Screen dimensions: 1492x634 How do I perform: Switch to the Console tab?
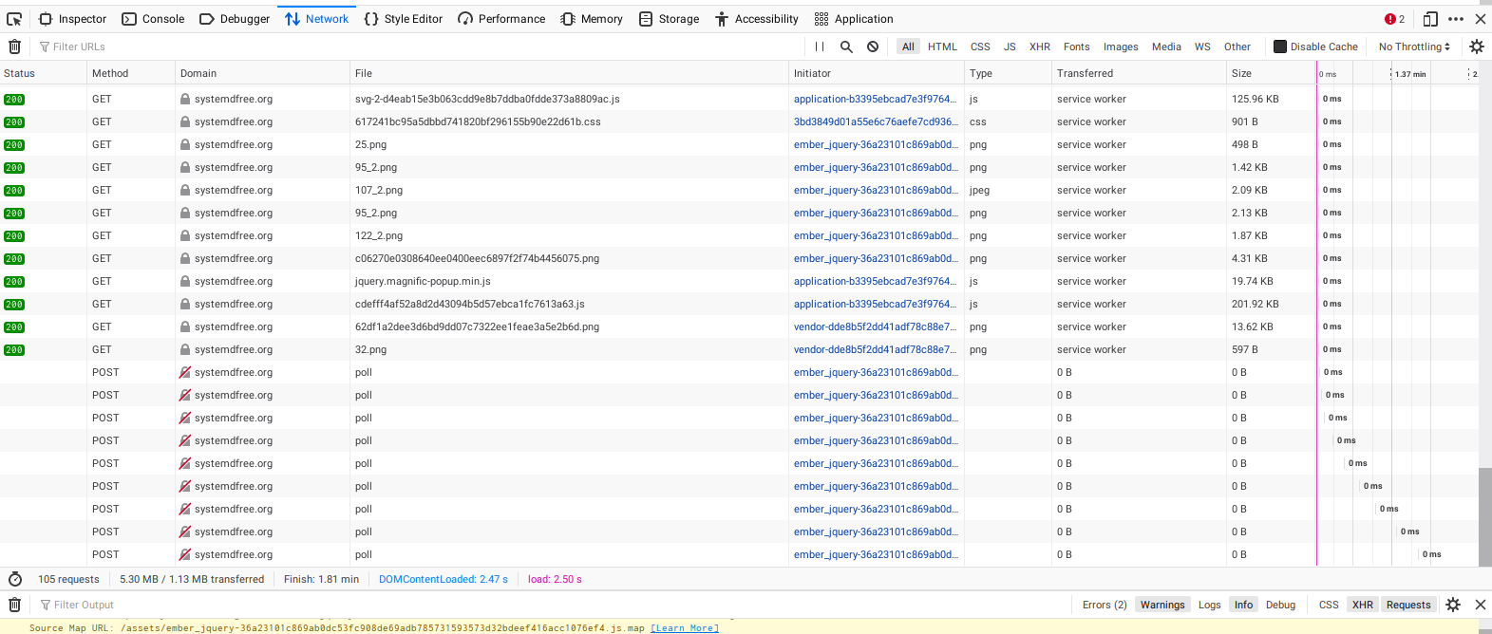pyautogui.click(x=153, y=19)
